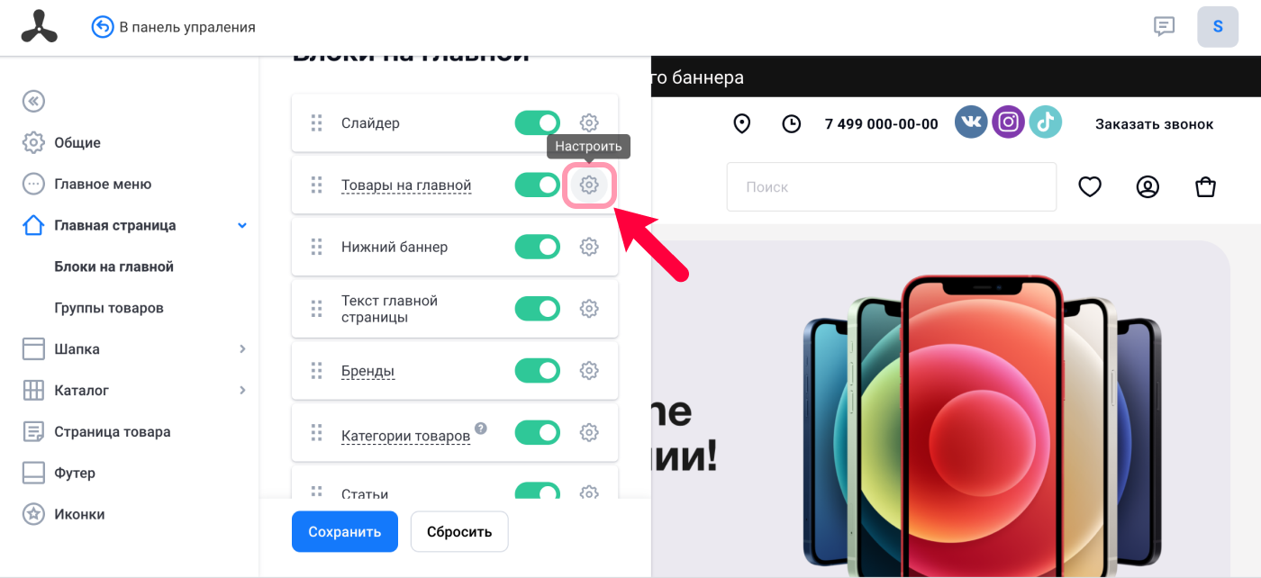Image resolution: width=1261 pixels, height=578 pixels.
Task: Open settings gear for Товары на главной
Action: pos(588,185)
